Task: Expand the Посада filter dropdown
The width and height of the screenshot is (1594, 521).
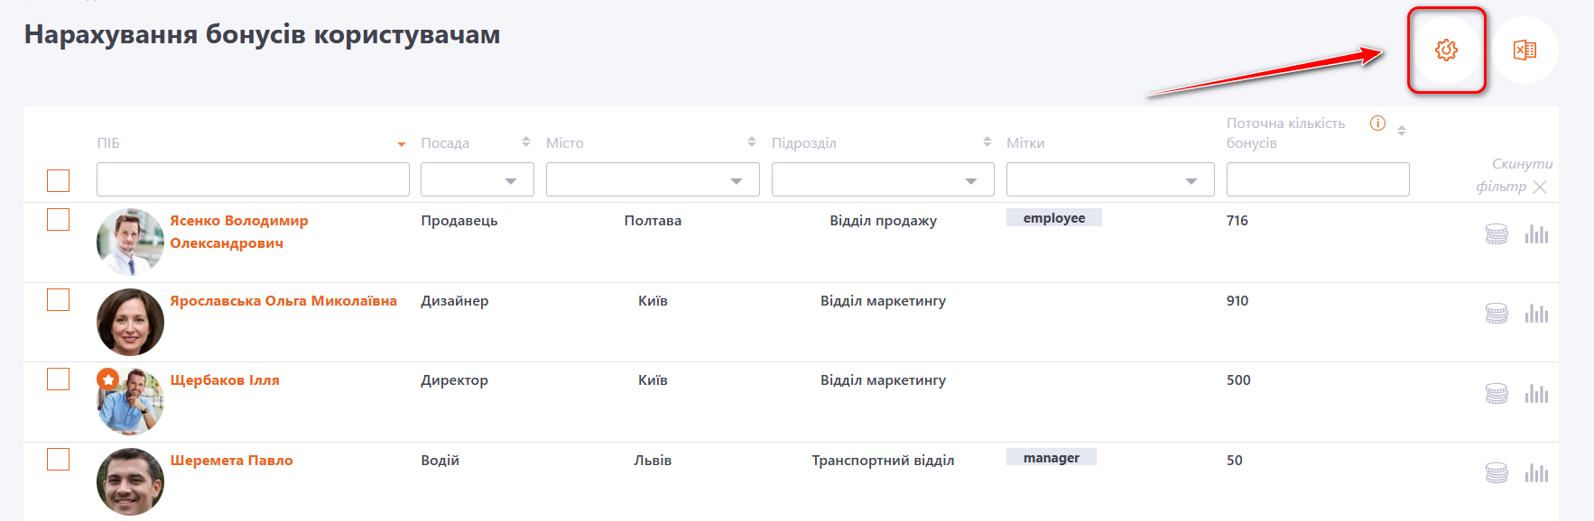Action: 477,180
